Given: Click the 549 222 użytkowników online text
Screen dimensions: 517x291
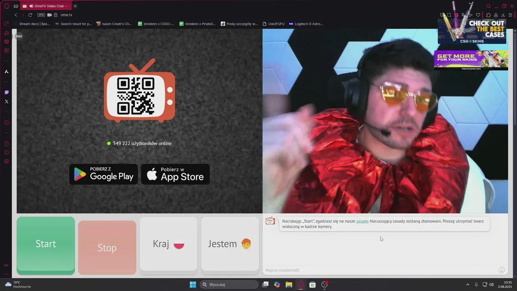Looking at the screenshot, I should 142,143.
